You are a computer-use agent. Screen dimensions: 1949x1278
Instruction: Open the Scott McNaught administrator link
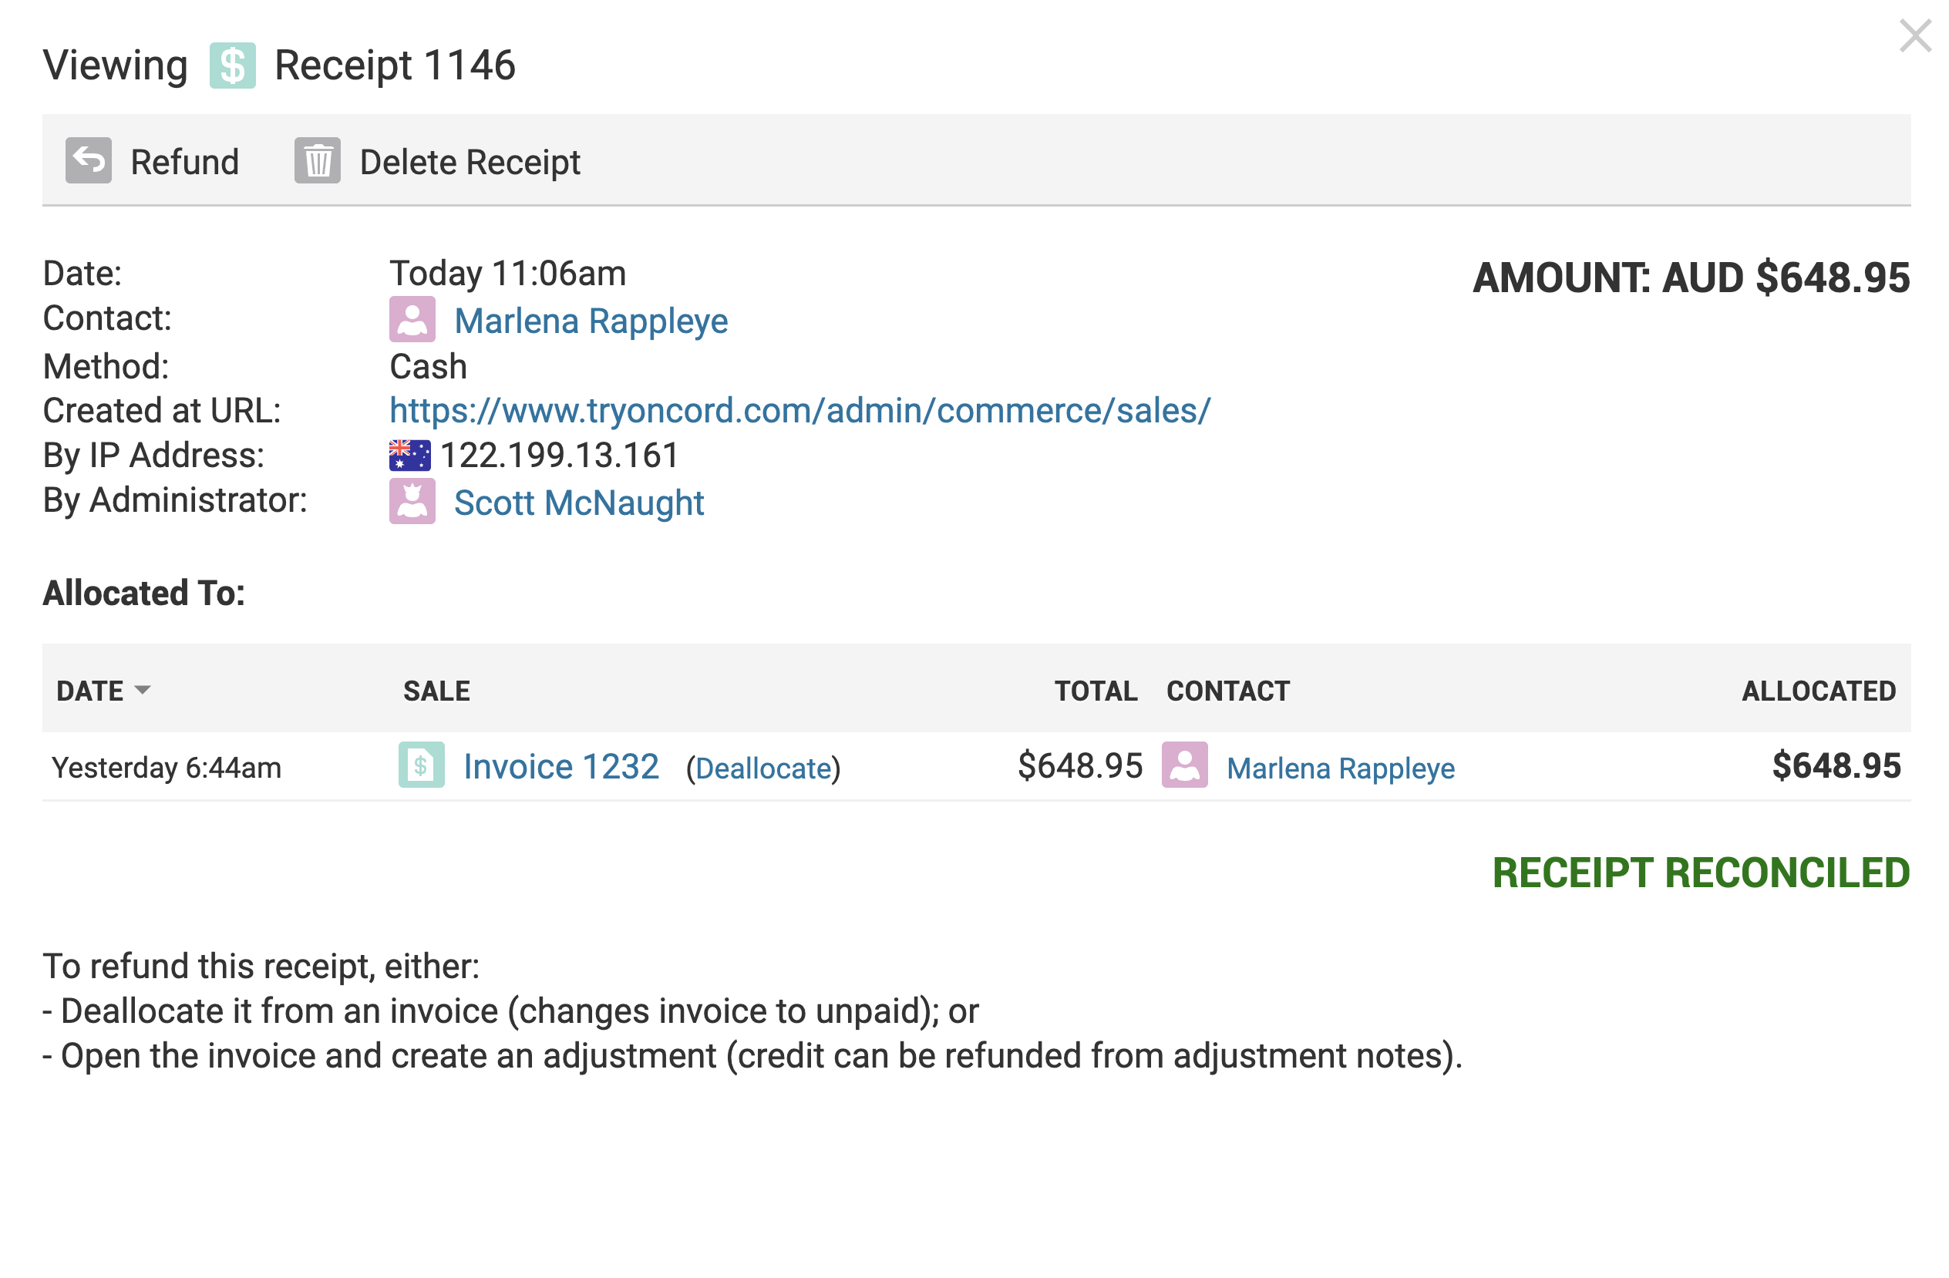[x=579, y=503]
